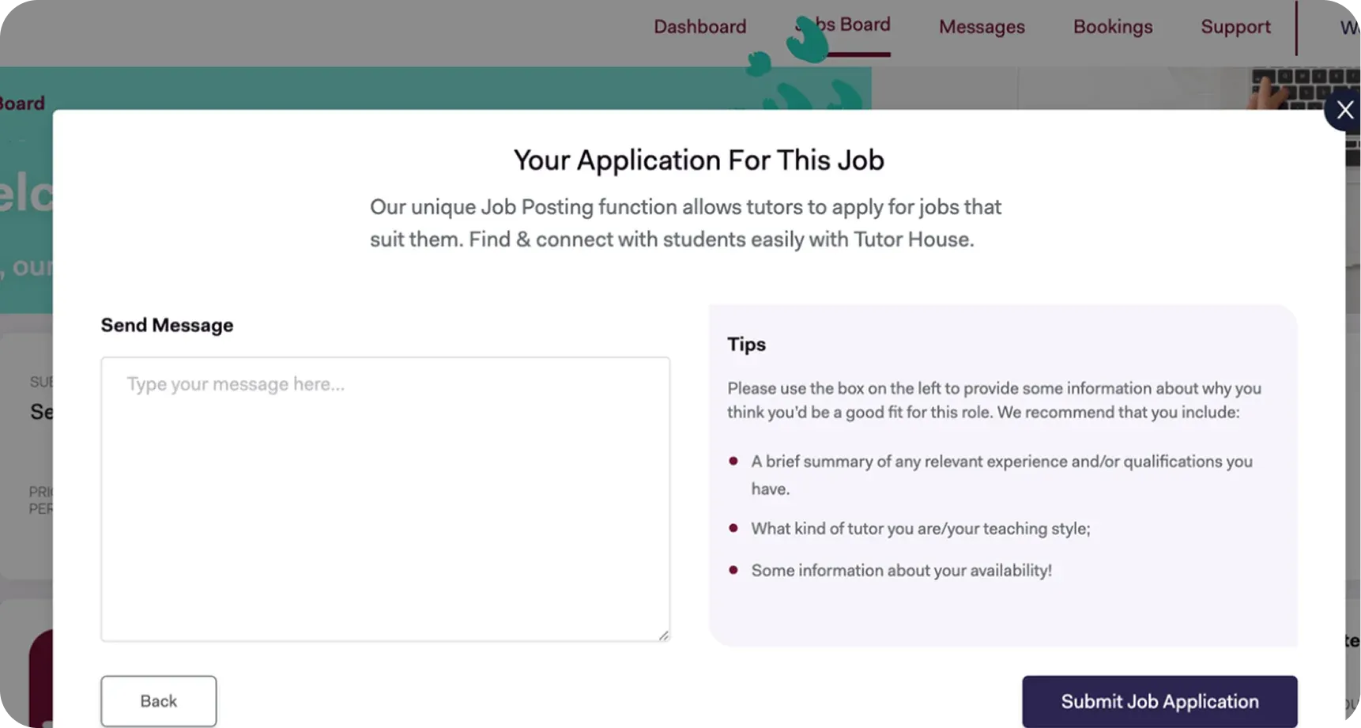
Task: Select Support in the navigation bar
Action: (1235, 27)
